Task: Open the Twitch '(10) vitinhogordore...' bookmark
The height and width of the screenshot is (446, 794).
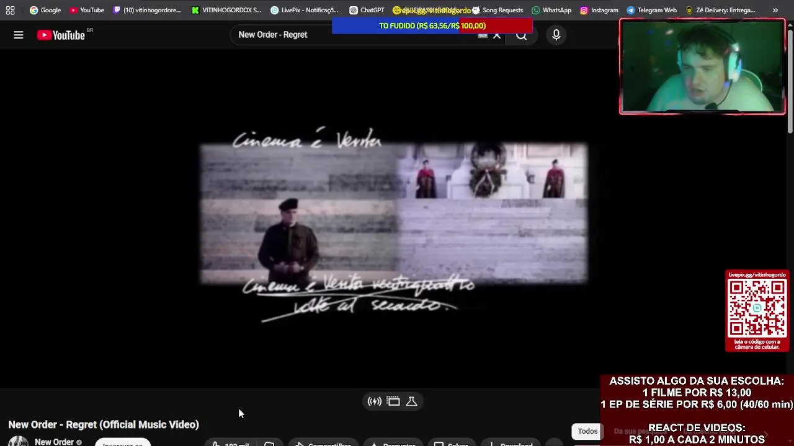Action: tap(146, 10)
